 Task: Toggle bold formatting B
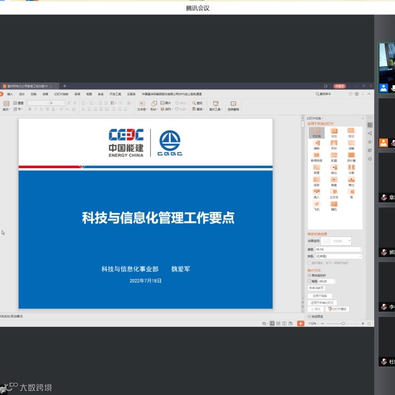[30, 109]
